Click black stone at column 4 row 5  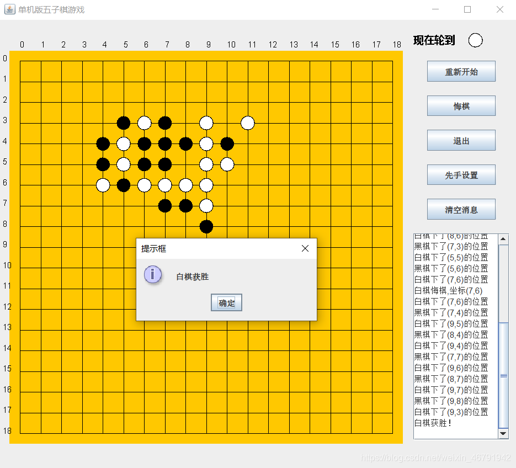[103, 164]
